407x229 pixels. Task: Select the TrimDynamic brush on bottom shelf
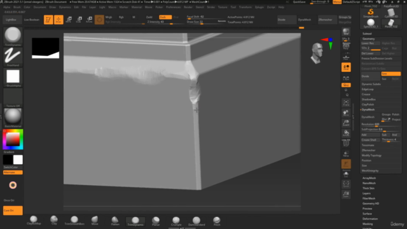(x=135, y=221)
